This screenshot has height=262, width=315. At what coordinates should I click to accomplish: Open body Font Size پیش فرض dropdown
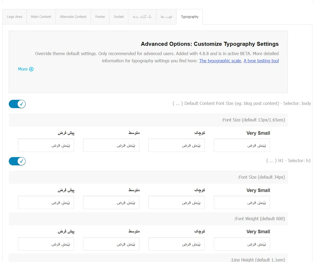46,145
